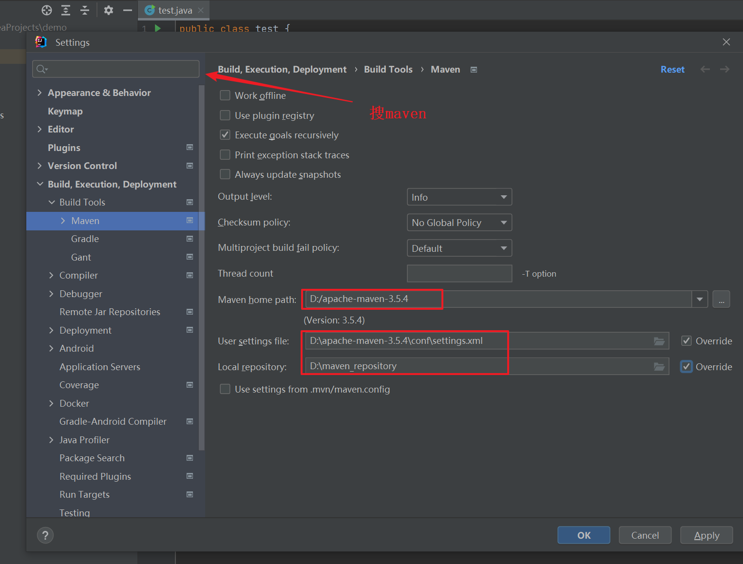Click the project settings icon on the Coverage row
The image size is (743, 564).
pos(190,385)
